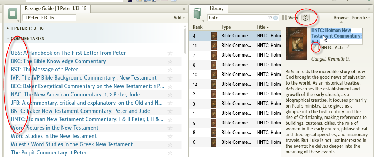The image size is (374, 157).
Task: Click the Passage Guide reference input field
Action: [x=49, y=18]
